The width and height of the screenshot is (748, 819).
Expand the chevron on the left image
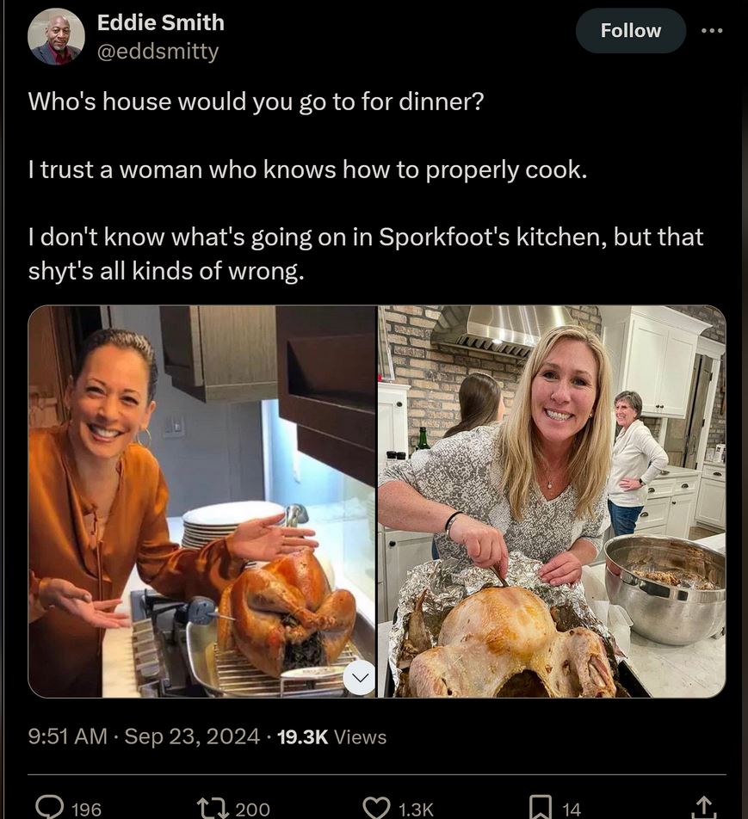[x=359, y=678]
